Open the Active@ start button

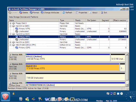point(5,97)
